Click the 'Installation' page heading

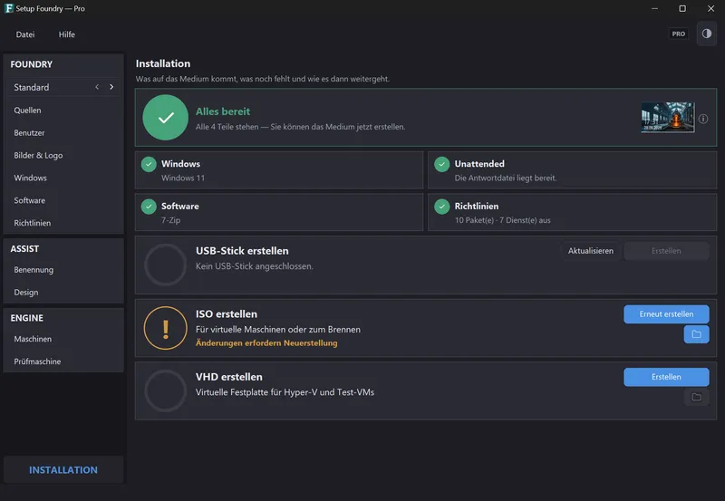(163, 63)
